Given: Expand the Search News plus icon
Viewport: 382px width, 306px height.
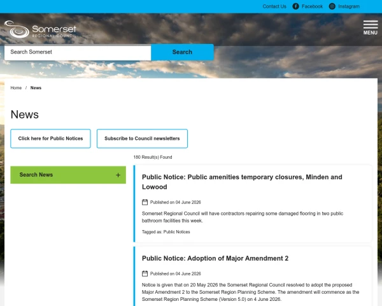Looking at the screenshot, I should tap(118, 175).
